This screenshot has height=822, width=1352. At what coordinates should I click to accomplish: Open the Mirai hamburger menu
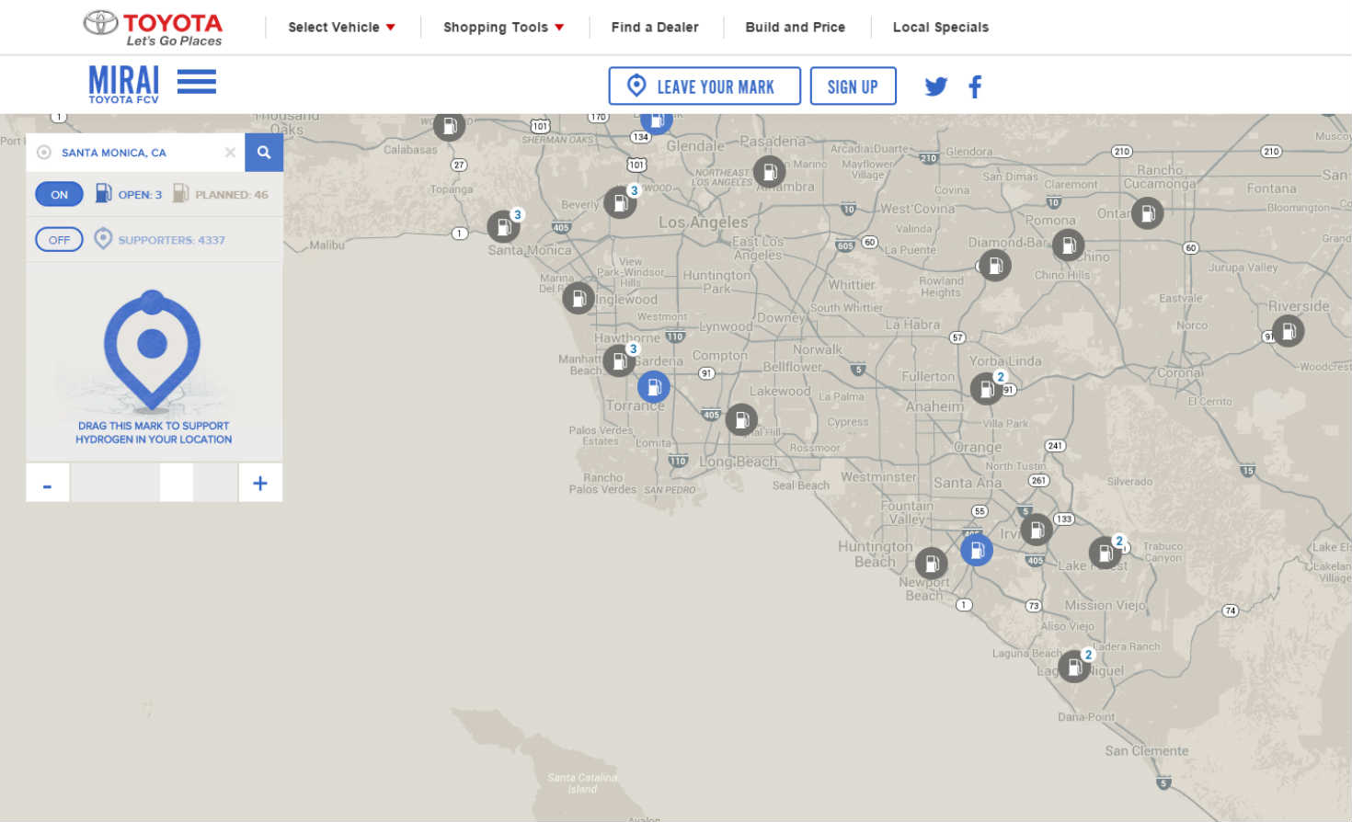click(197, 82)
